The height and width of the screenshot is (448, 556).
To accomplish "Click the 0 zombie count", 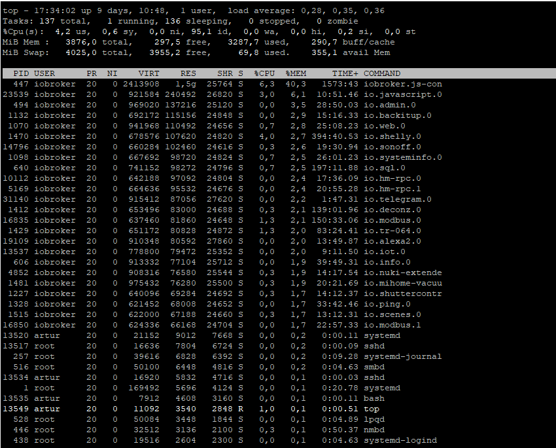I will pyautogui.click(x=338, y=22).
